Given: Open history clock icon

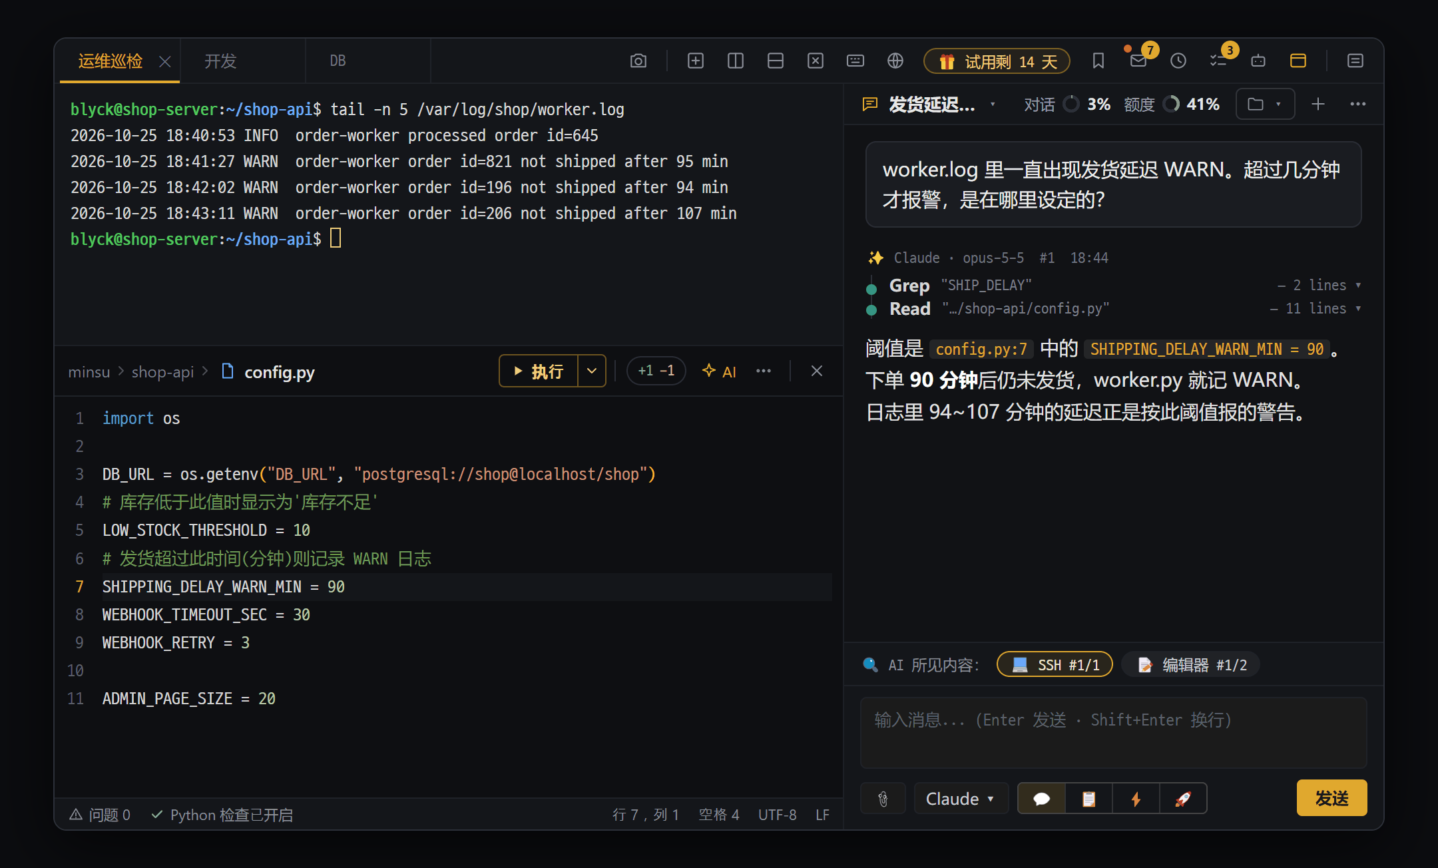Looking at the screenshot, I should [x=1178, y=61].
